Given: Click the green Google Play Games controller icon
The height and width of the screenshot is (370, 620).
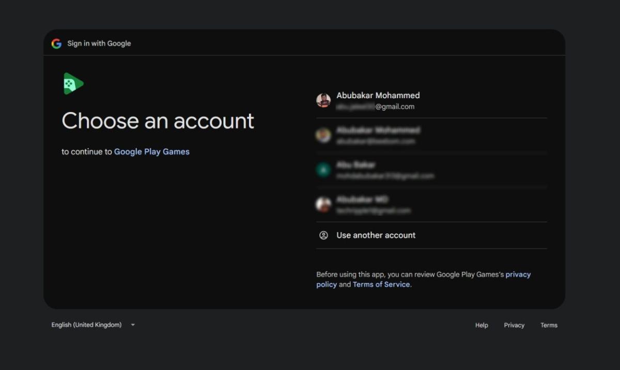Looking at the screenshot, I should [73, 84].
